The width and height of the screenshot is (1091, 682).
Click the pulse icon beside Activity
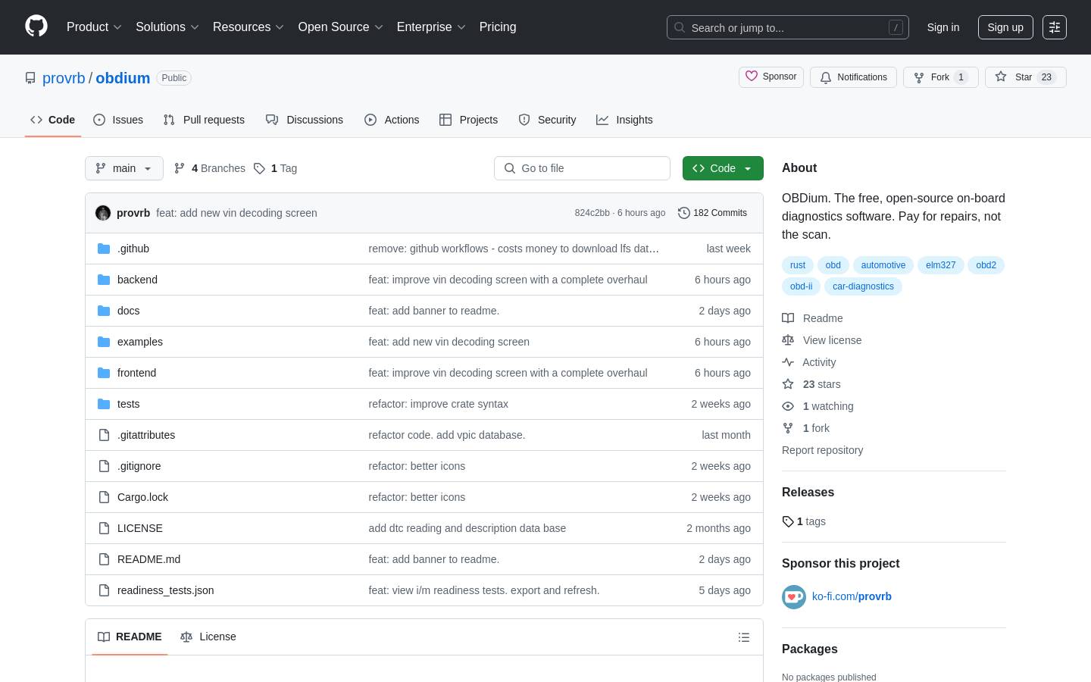pyautogui.click(x=788, y=362)
